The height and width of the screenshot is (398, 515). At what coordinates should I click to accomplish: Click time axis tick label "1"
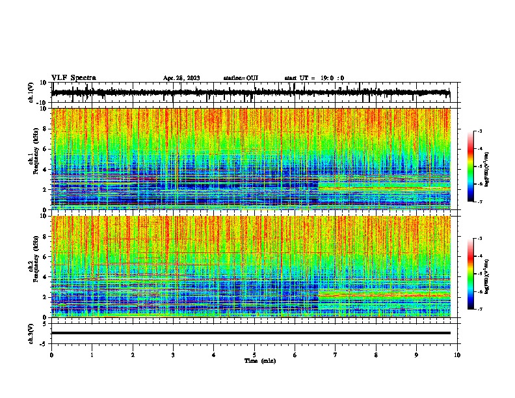coord(92,355)
